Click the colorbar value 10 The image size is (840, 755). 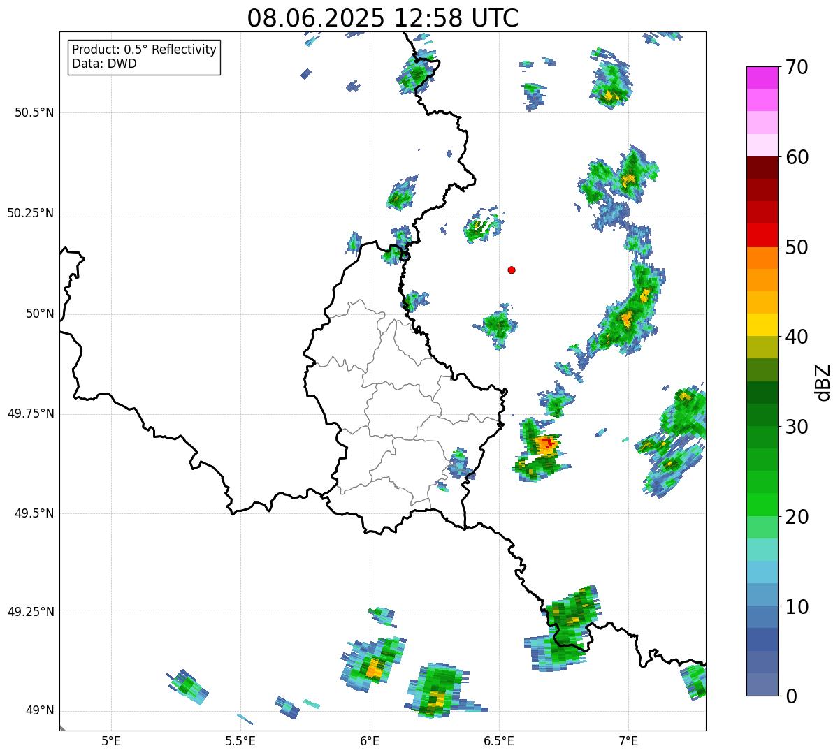coord(797,606)
